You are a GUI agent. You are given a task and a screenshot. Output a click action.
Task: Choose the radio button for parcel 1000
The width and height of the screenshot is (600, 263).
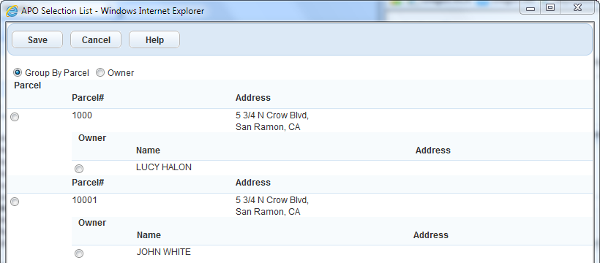point(15,117)
